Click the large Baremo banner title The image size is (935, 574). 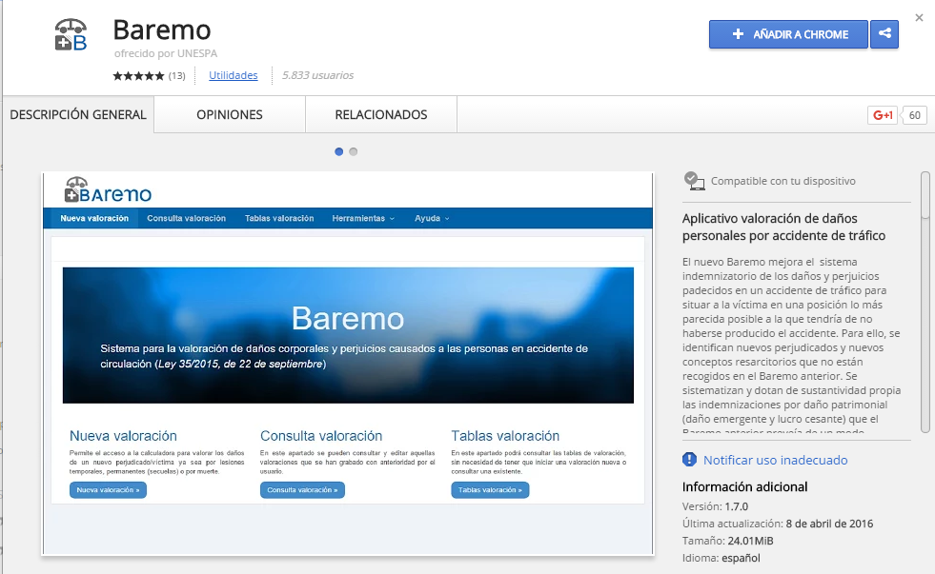348,319
